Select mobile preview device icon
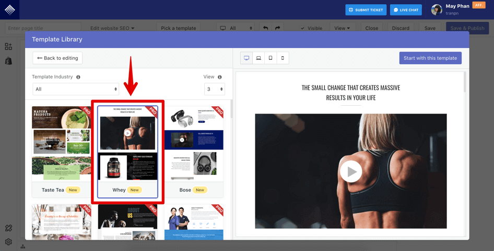Viewport: 494px width, 251px height. point(283,58)
